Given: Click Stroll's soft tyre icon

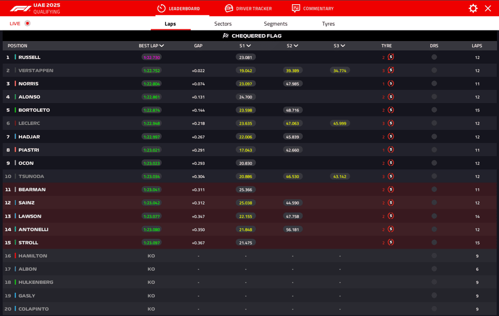Looking at the screenshot, I should 391,242.
